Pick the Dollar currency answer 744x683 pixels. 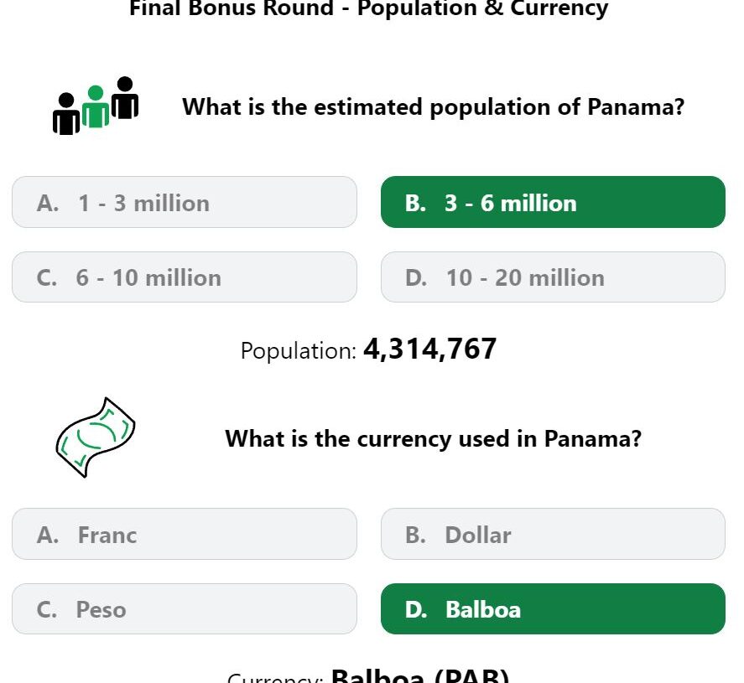[553, 534]
